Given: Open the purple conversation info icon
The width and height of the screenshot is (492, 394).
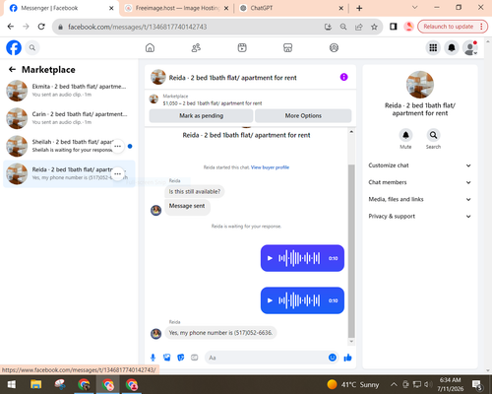Looking at the screenshot, I should (343, 77).
